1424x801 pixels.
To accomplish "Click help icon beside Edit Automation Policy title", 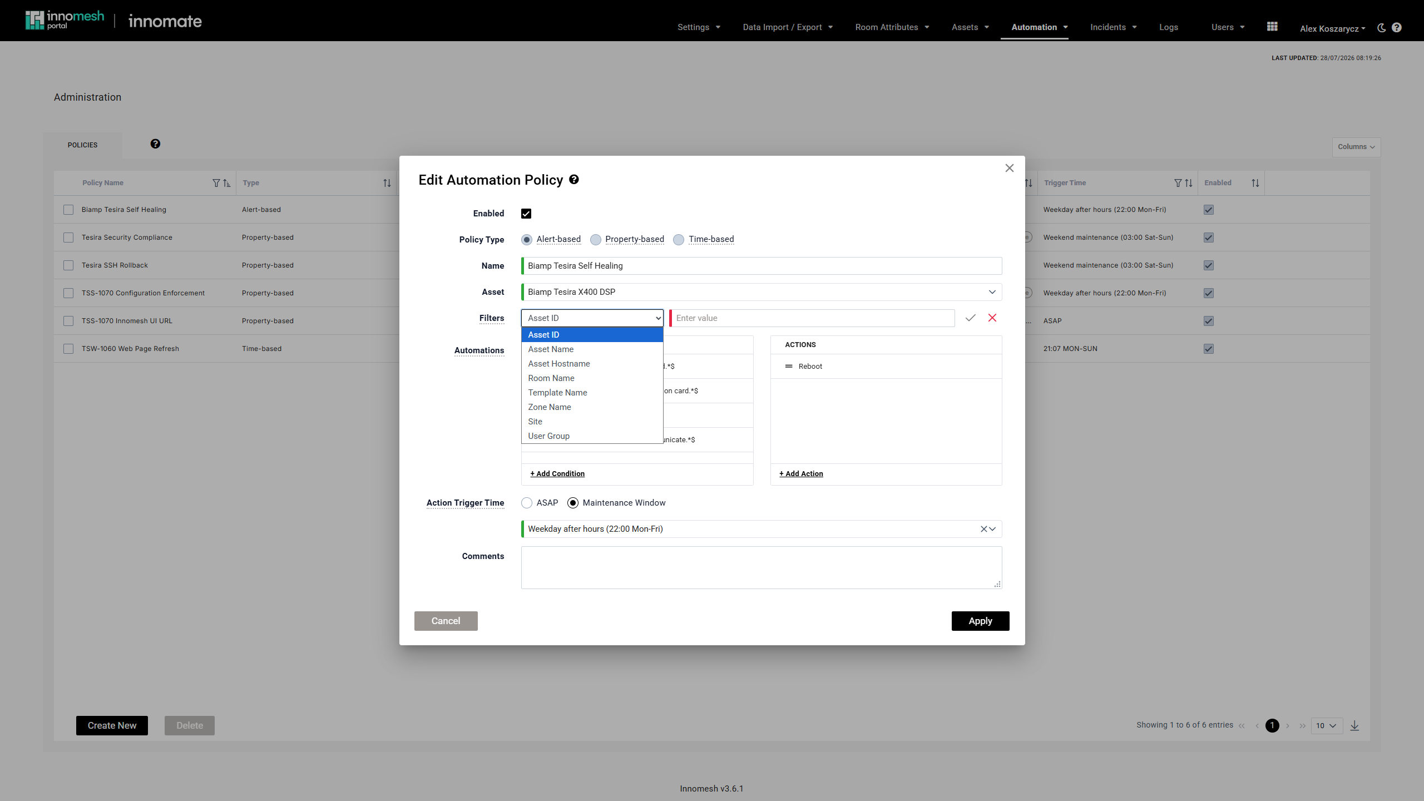I will 574,180.
